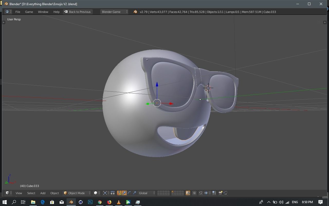The image size is (329, 206).
Task: Open the viewport View menu
Action: tap(19, 193)
